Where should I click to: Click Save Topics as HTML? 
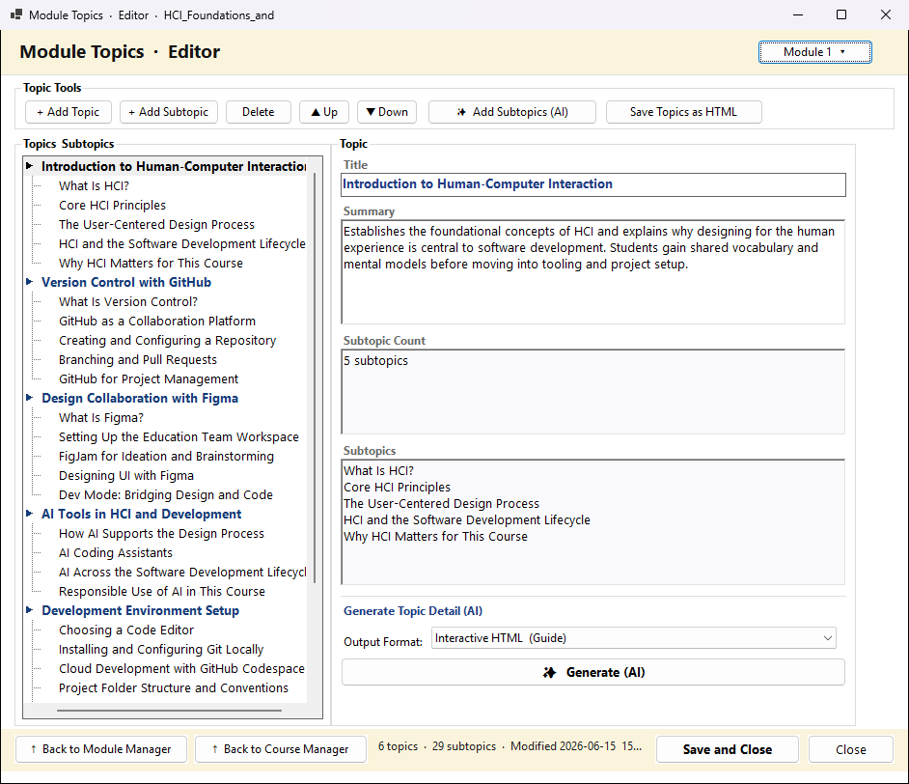tap(684, 112)
